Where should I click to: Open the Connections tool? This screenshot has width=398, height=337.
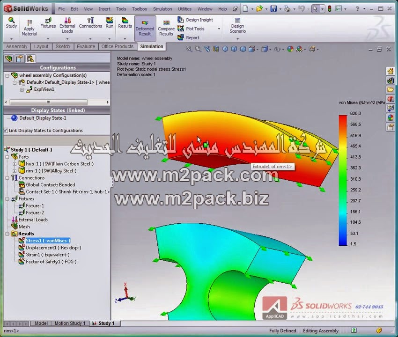click(x=90, y=22)
